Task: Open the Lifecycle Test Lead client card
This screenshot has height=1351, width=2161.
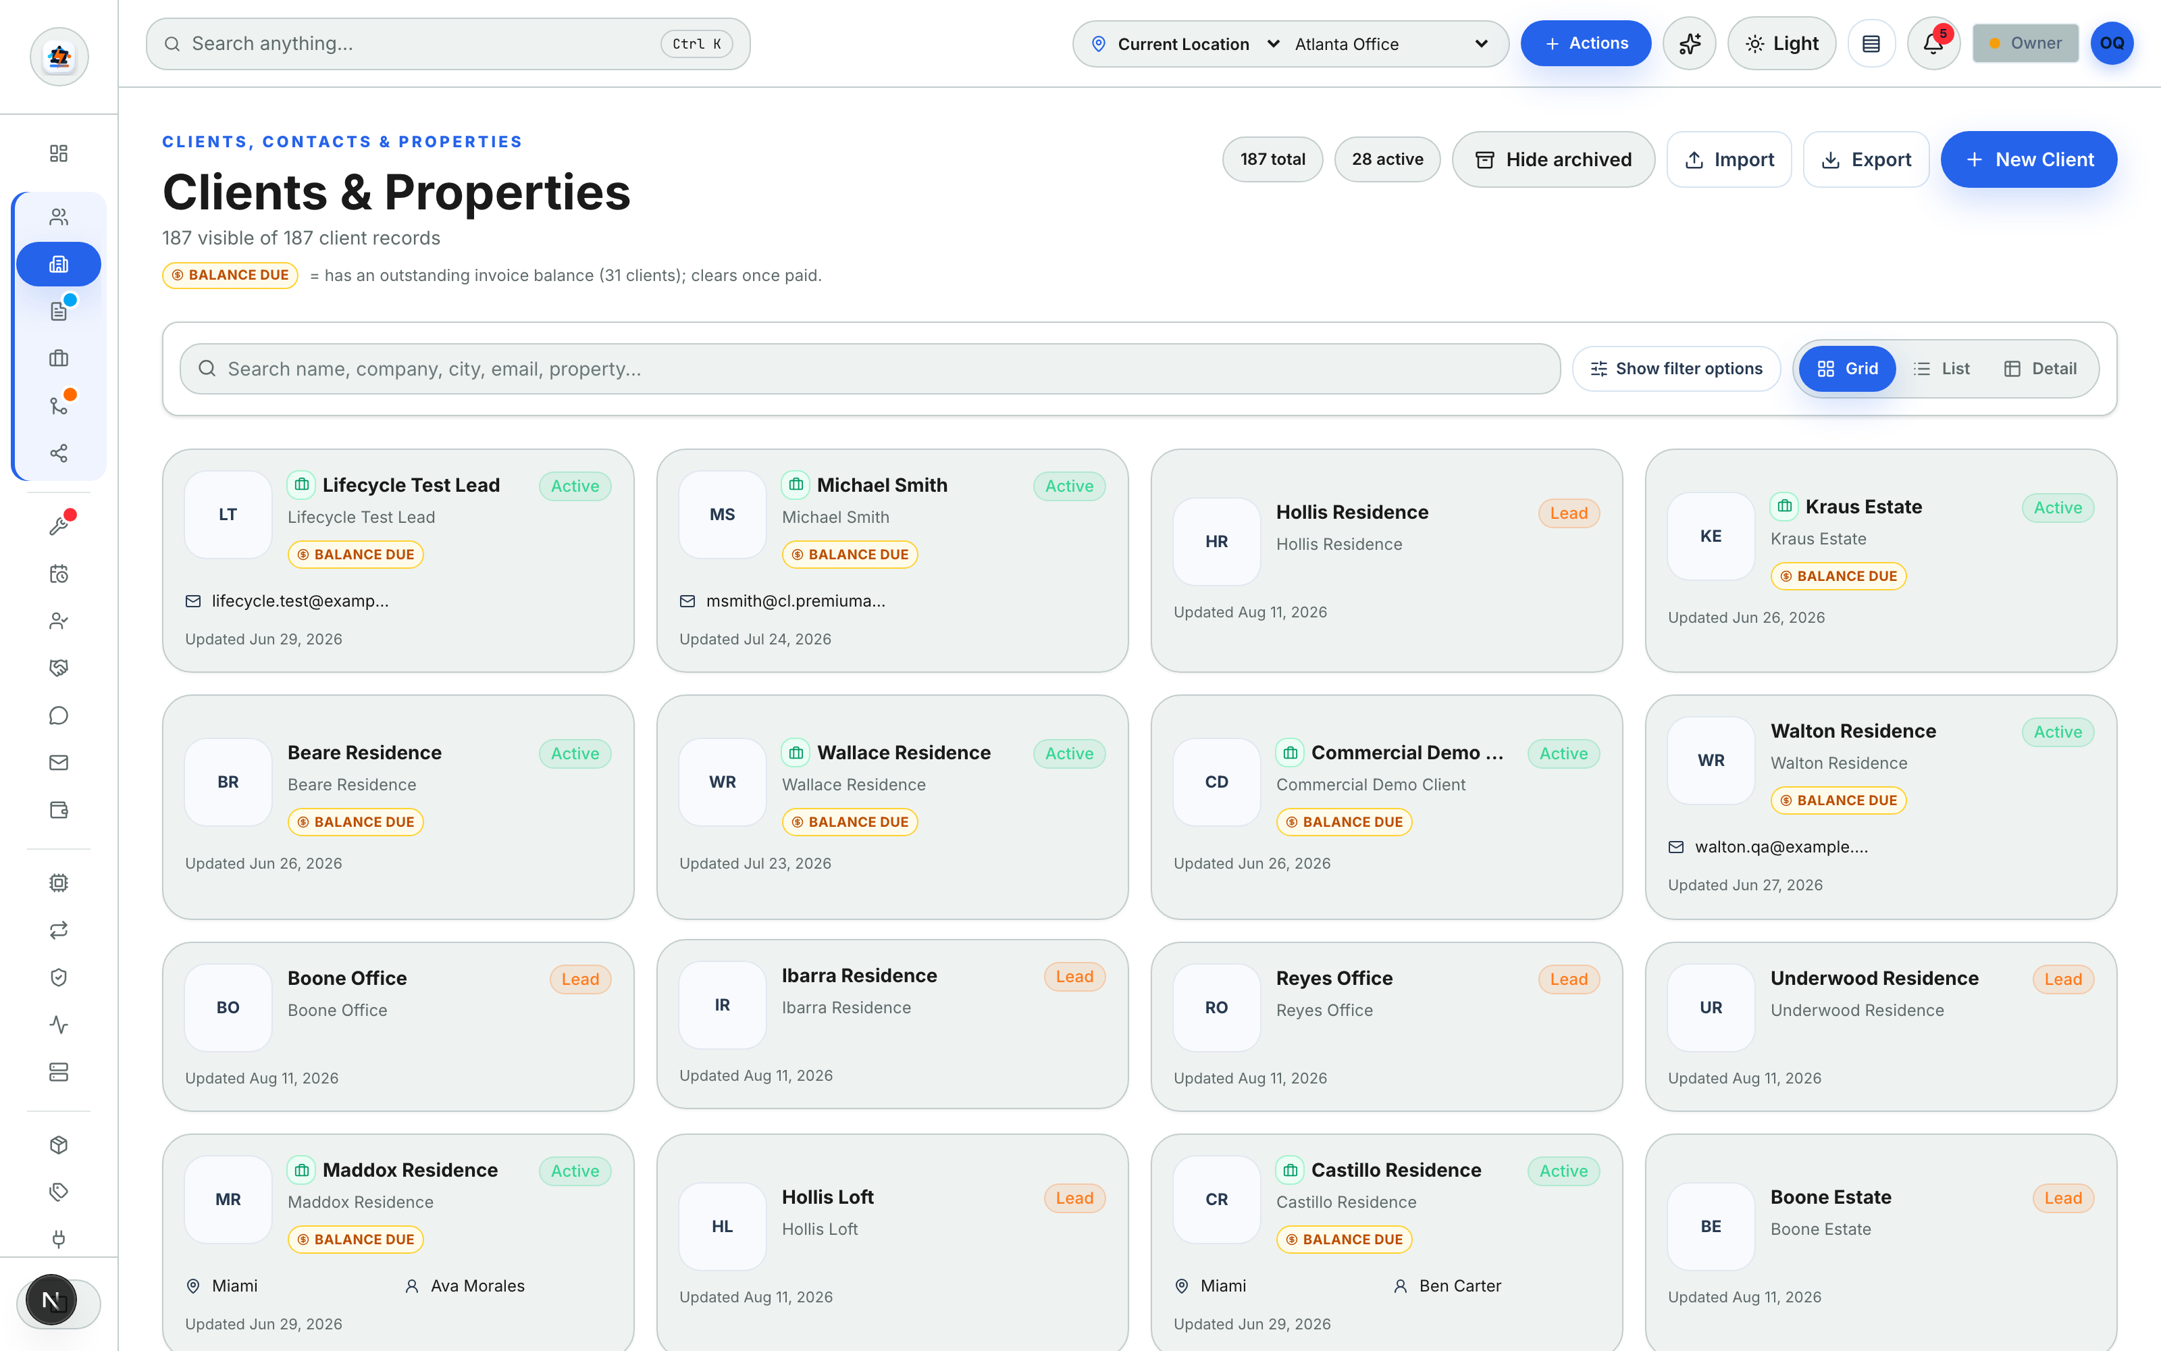Action: click(x=398, y=560)
